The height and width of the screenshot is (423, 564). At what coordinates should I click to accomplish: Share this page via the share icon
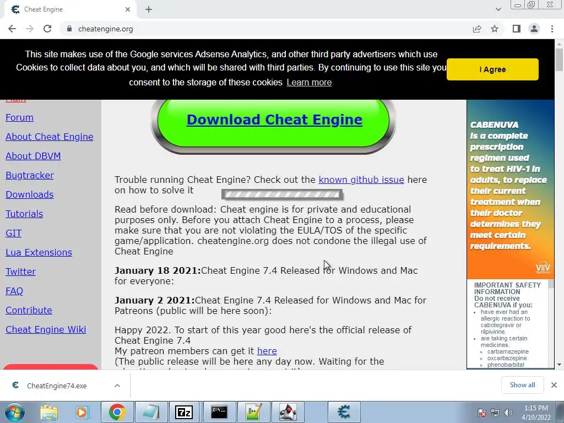(477, 29)
